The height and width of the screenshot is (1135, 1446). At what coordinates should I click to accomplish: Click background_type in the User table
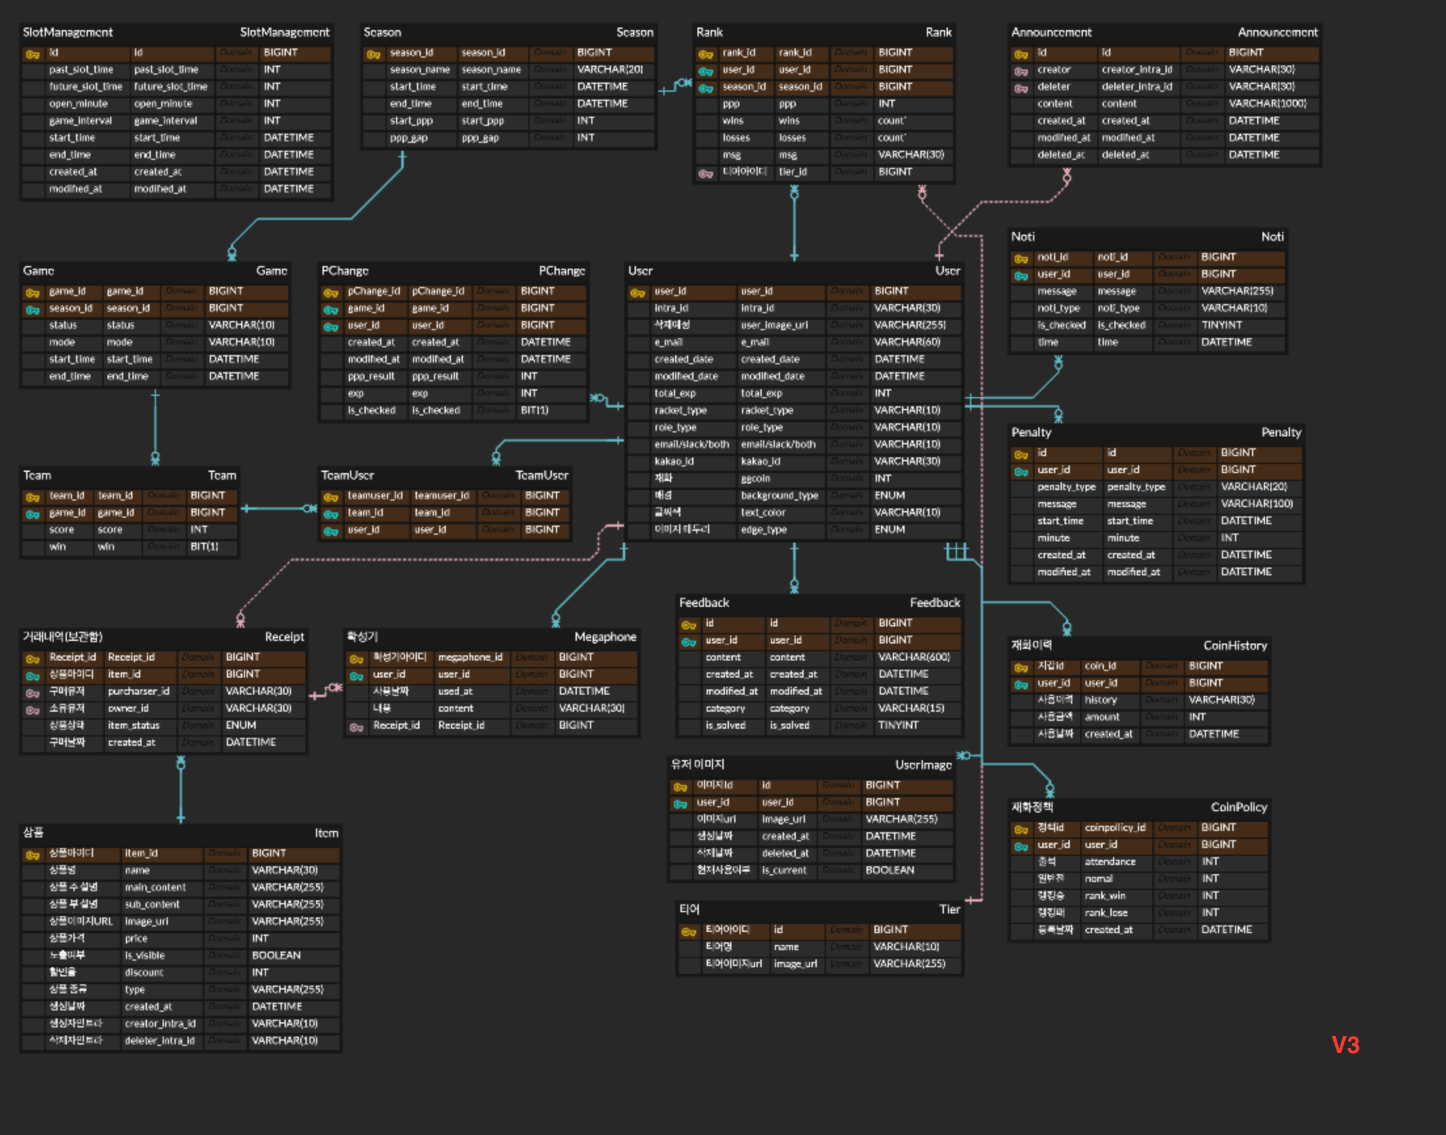(x=779, y=495)
